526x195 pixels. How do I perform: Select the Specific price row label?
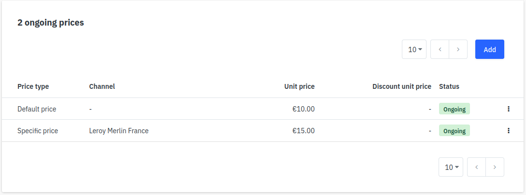coord(38,130)
